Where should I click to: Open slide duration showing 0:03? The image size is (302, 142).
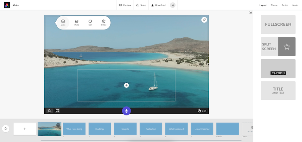(x=202, y=111)
